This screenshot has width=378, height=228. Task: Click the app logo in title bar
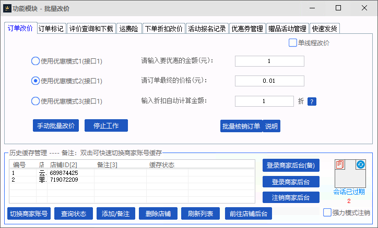tap(7, 8)
